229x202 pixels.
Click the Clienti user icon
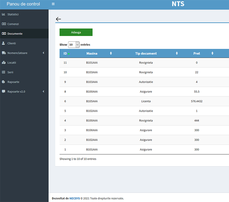pyautogui.click(x=4, y=44)
